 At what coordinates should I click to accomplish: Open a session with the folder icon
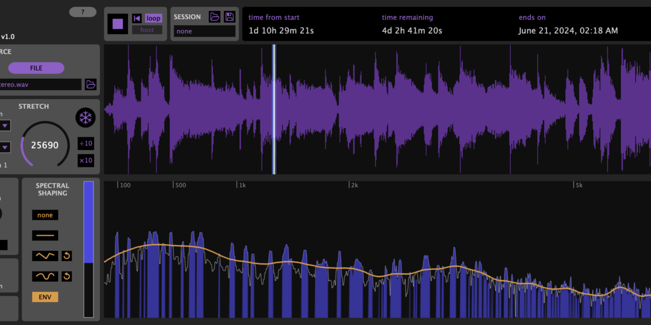pyautogui.click(x=215, y=17)
